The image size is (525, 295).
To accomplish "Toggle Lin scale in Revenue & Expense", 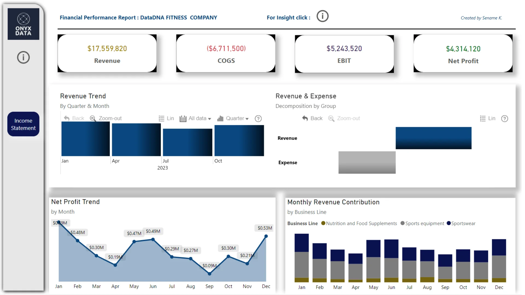I will 488,118.
